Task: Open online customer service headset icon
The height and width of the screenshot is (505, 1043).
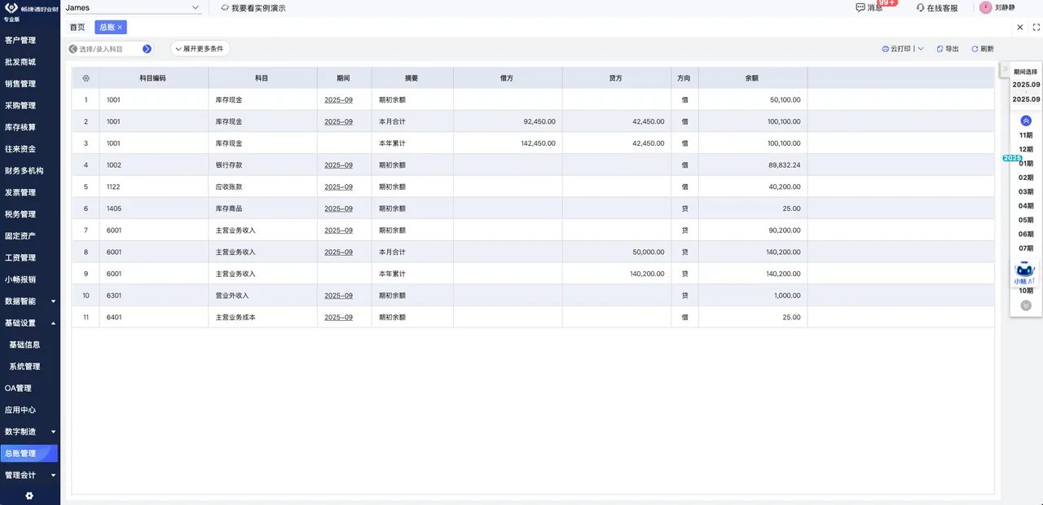Action: pos(920,7)
